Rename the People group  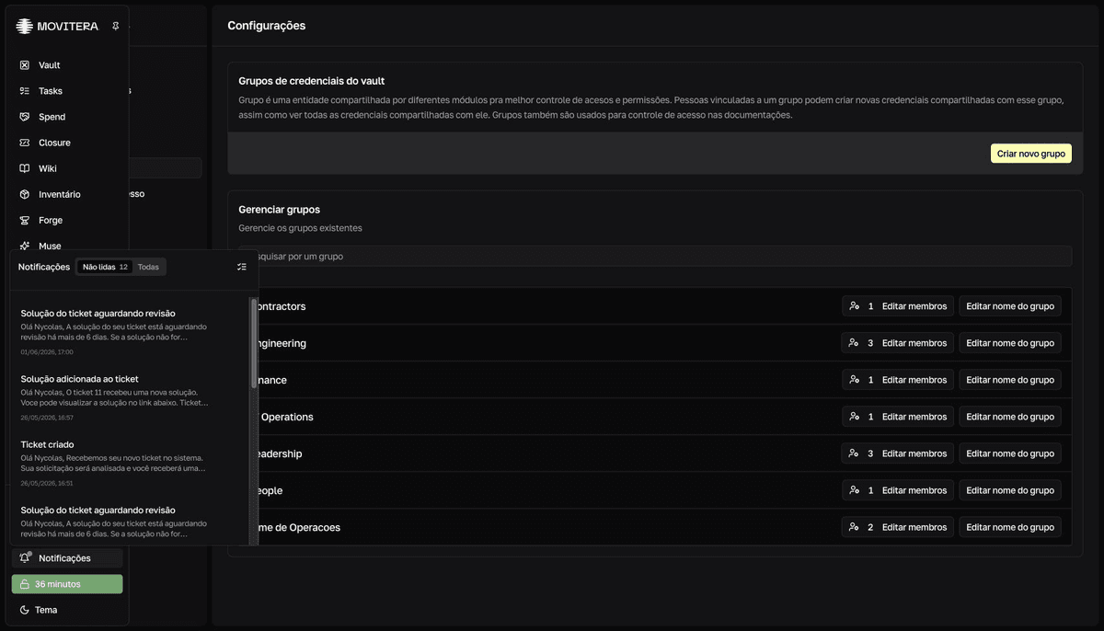click(1010, 490)
